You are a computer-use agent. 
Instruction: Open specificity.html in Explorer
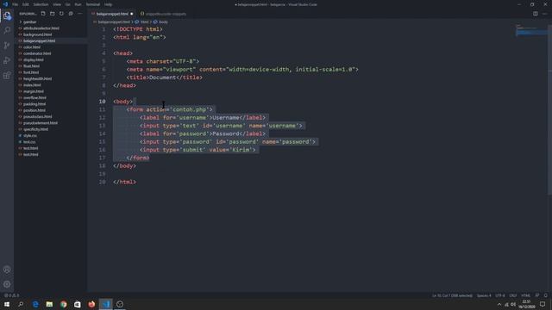(x=35, y=129)
